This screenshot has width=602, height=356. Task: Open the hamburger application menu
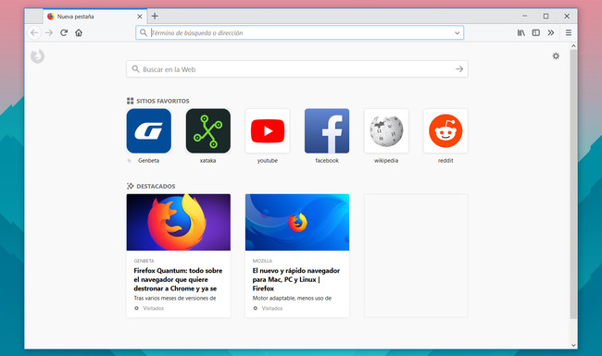coord(569,33)
